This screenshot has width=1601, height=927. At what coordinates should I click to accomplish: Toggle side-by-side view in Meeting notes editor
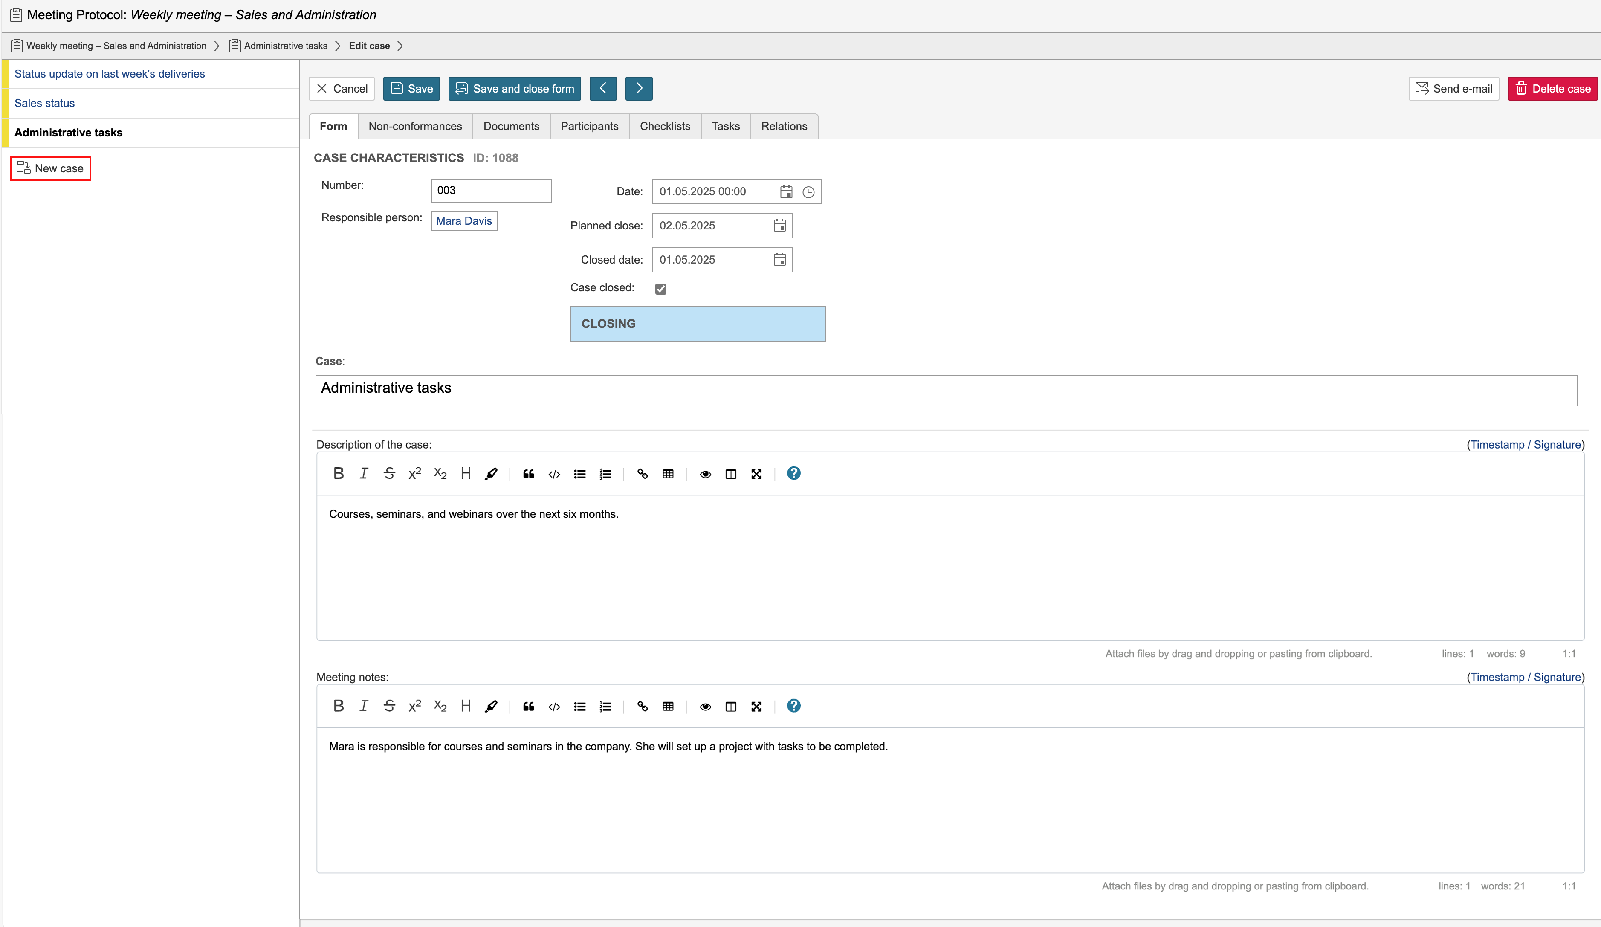731,707
